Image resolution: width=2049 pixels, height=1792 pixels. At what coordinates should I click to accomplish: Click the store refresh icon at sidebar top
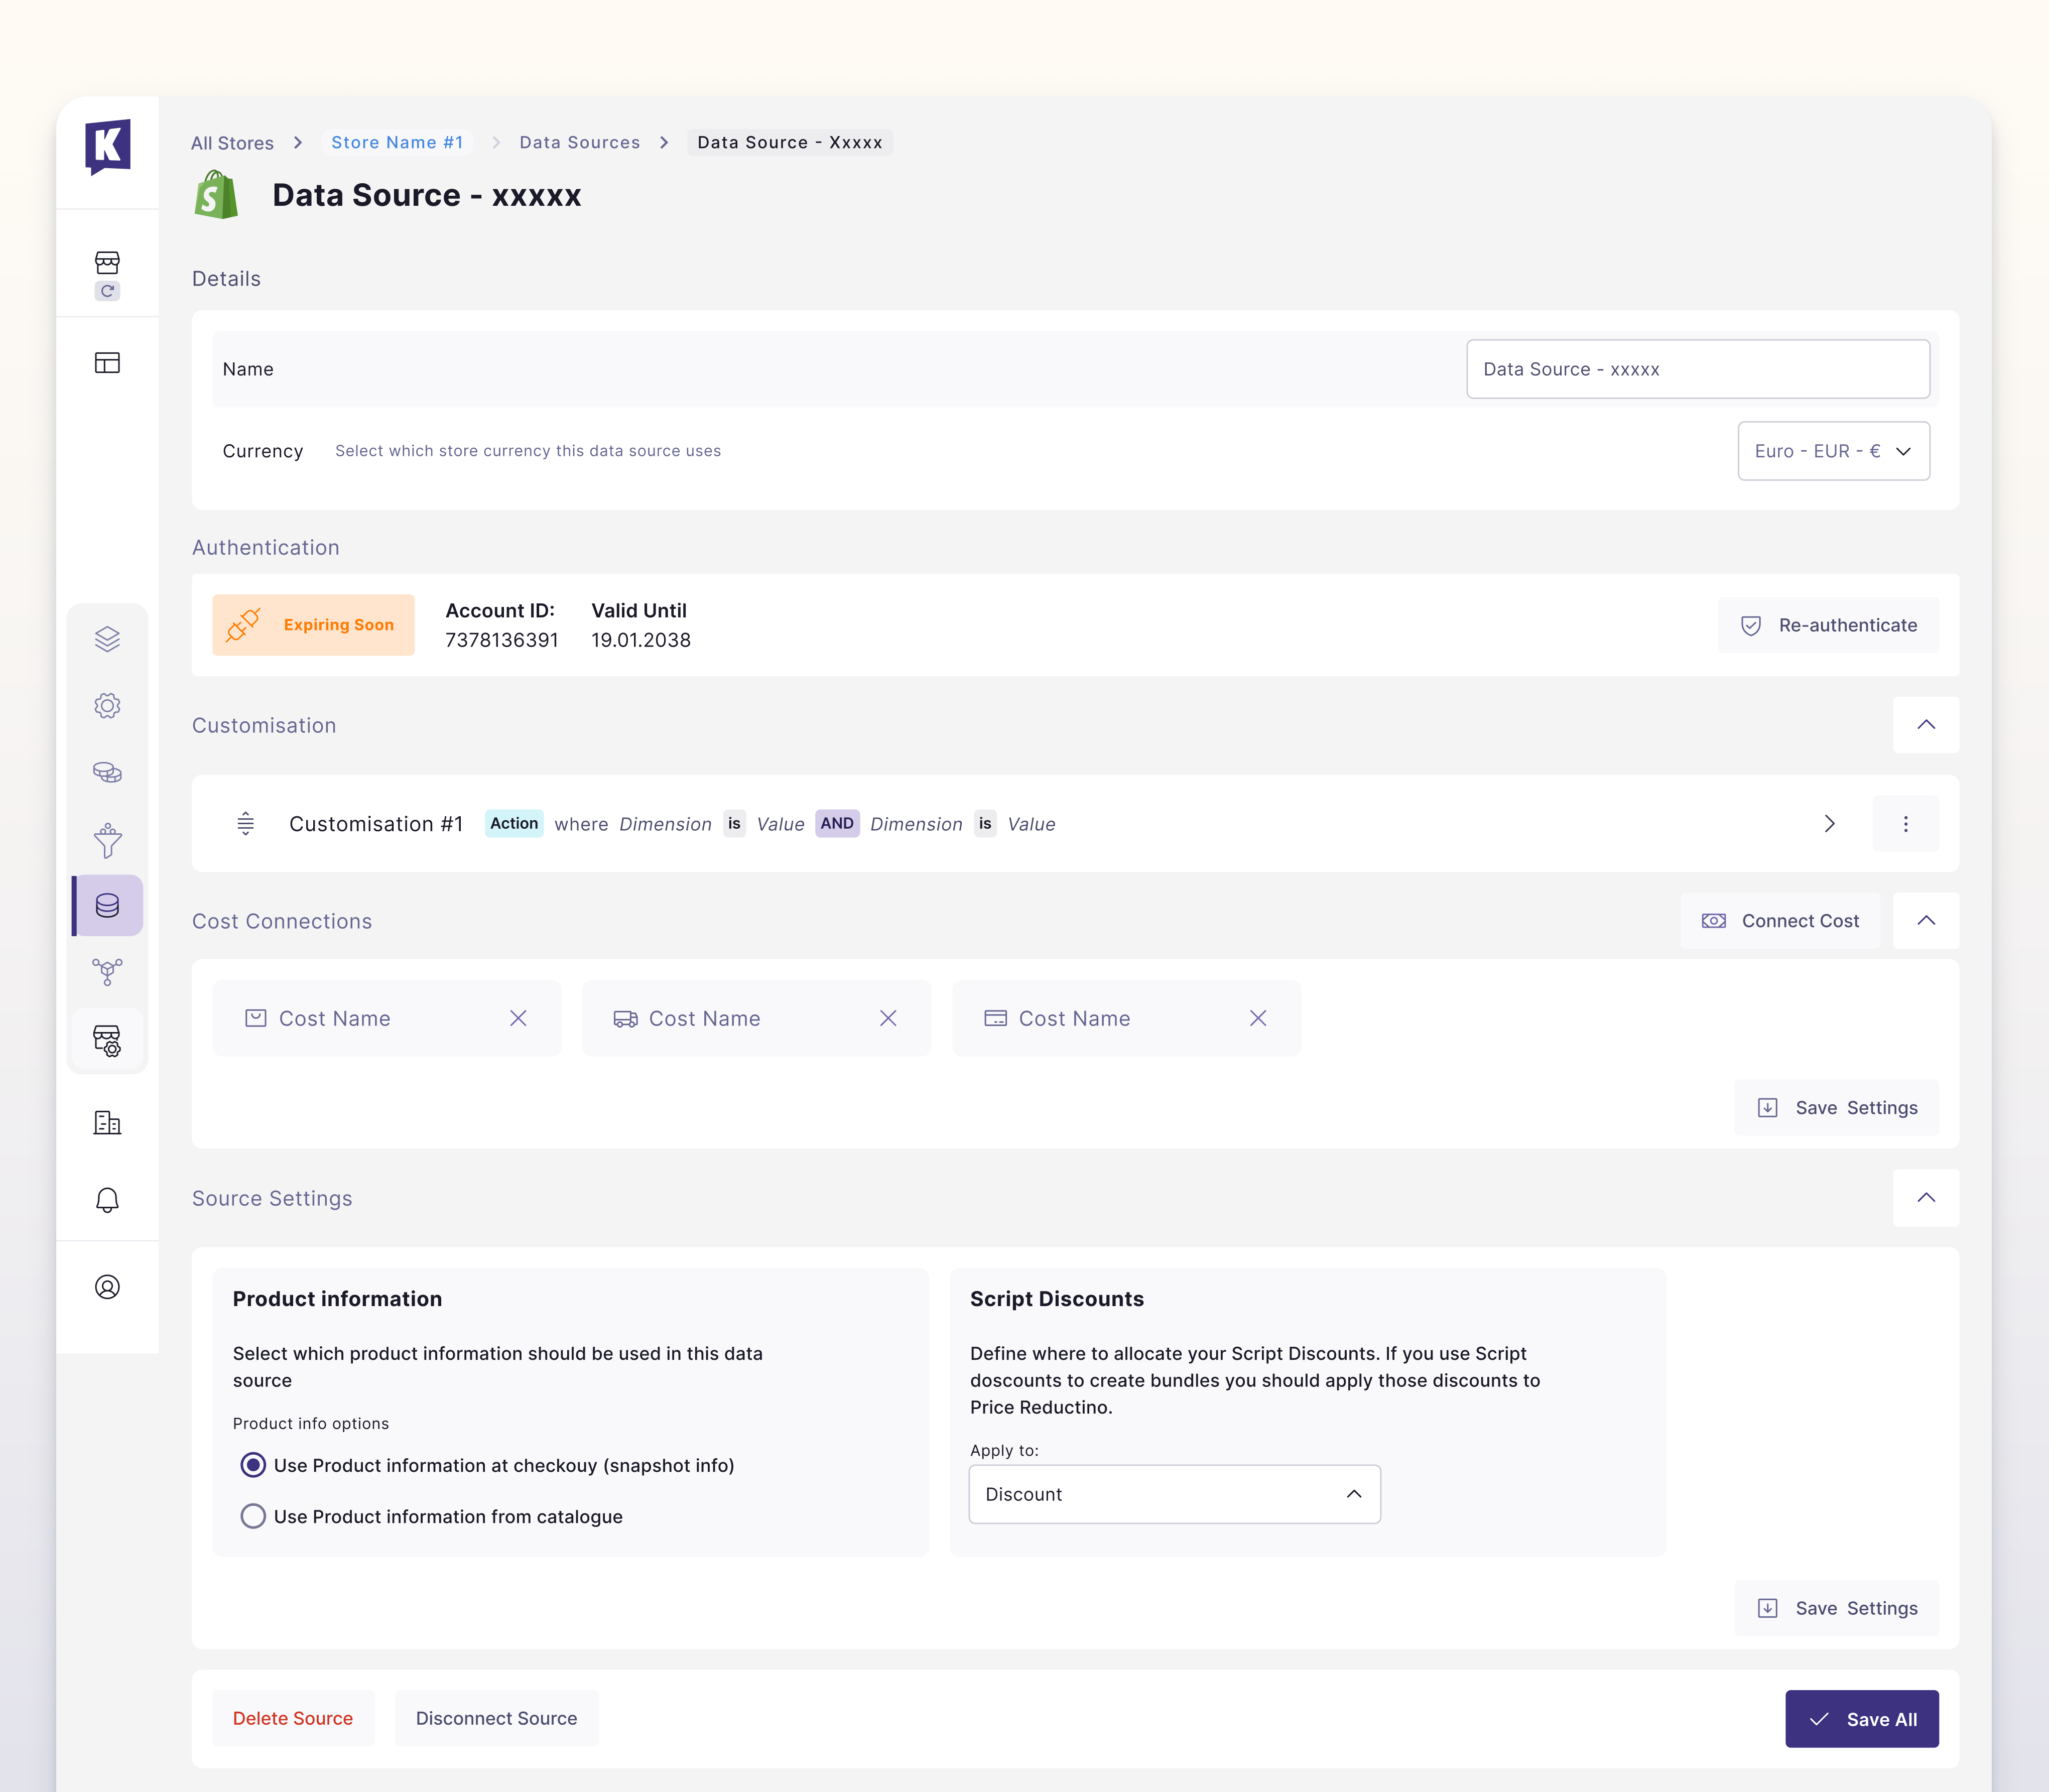(x=107, y=291)
